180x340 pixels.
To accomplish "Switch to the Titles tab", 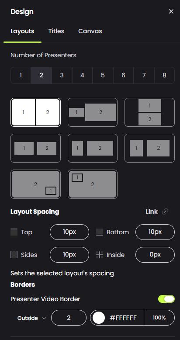I will [56, 31].
